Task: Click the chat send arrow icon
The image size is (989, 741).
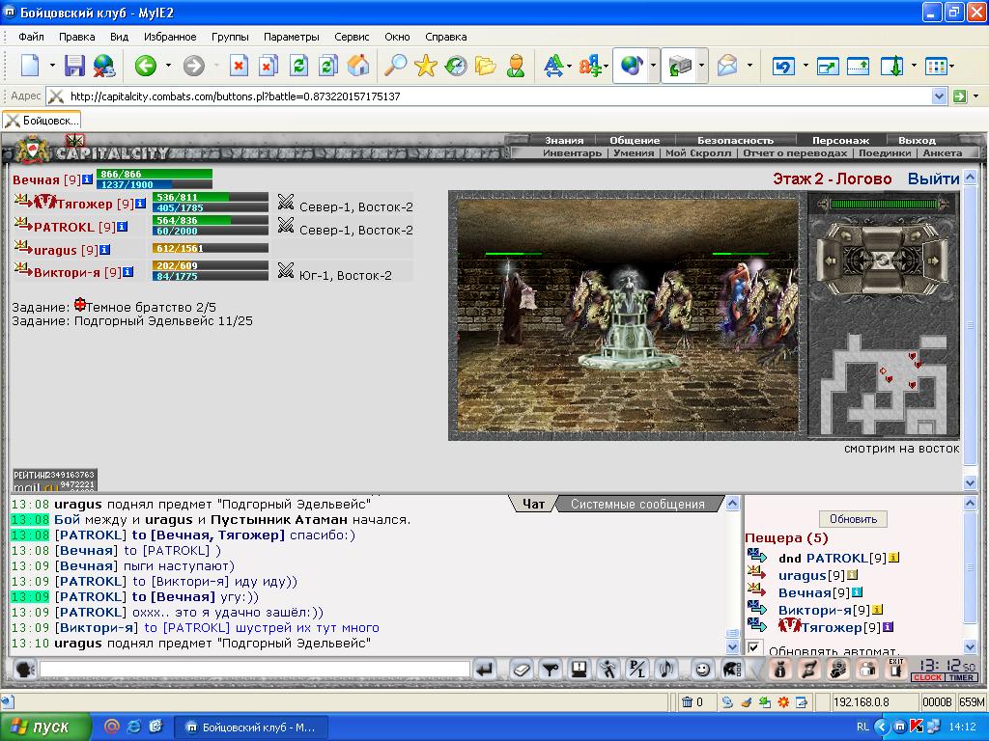Action: coord(485,670)
